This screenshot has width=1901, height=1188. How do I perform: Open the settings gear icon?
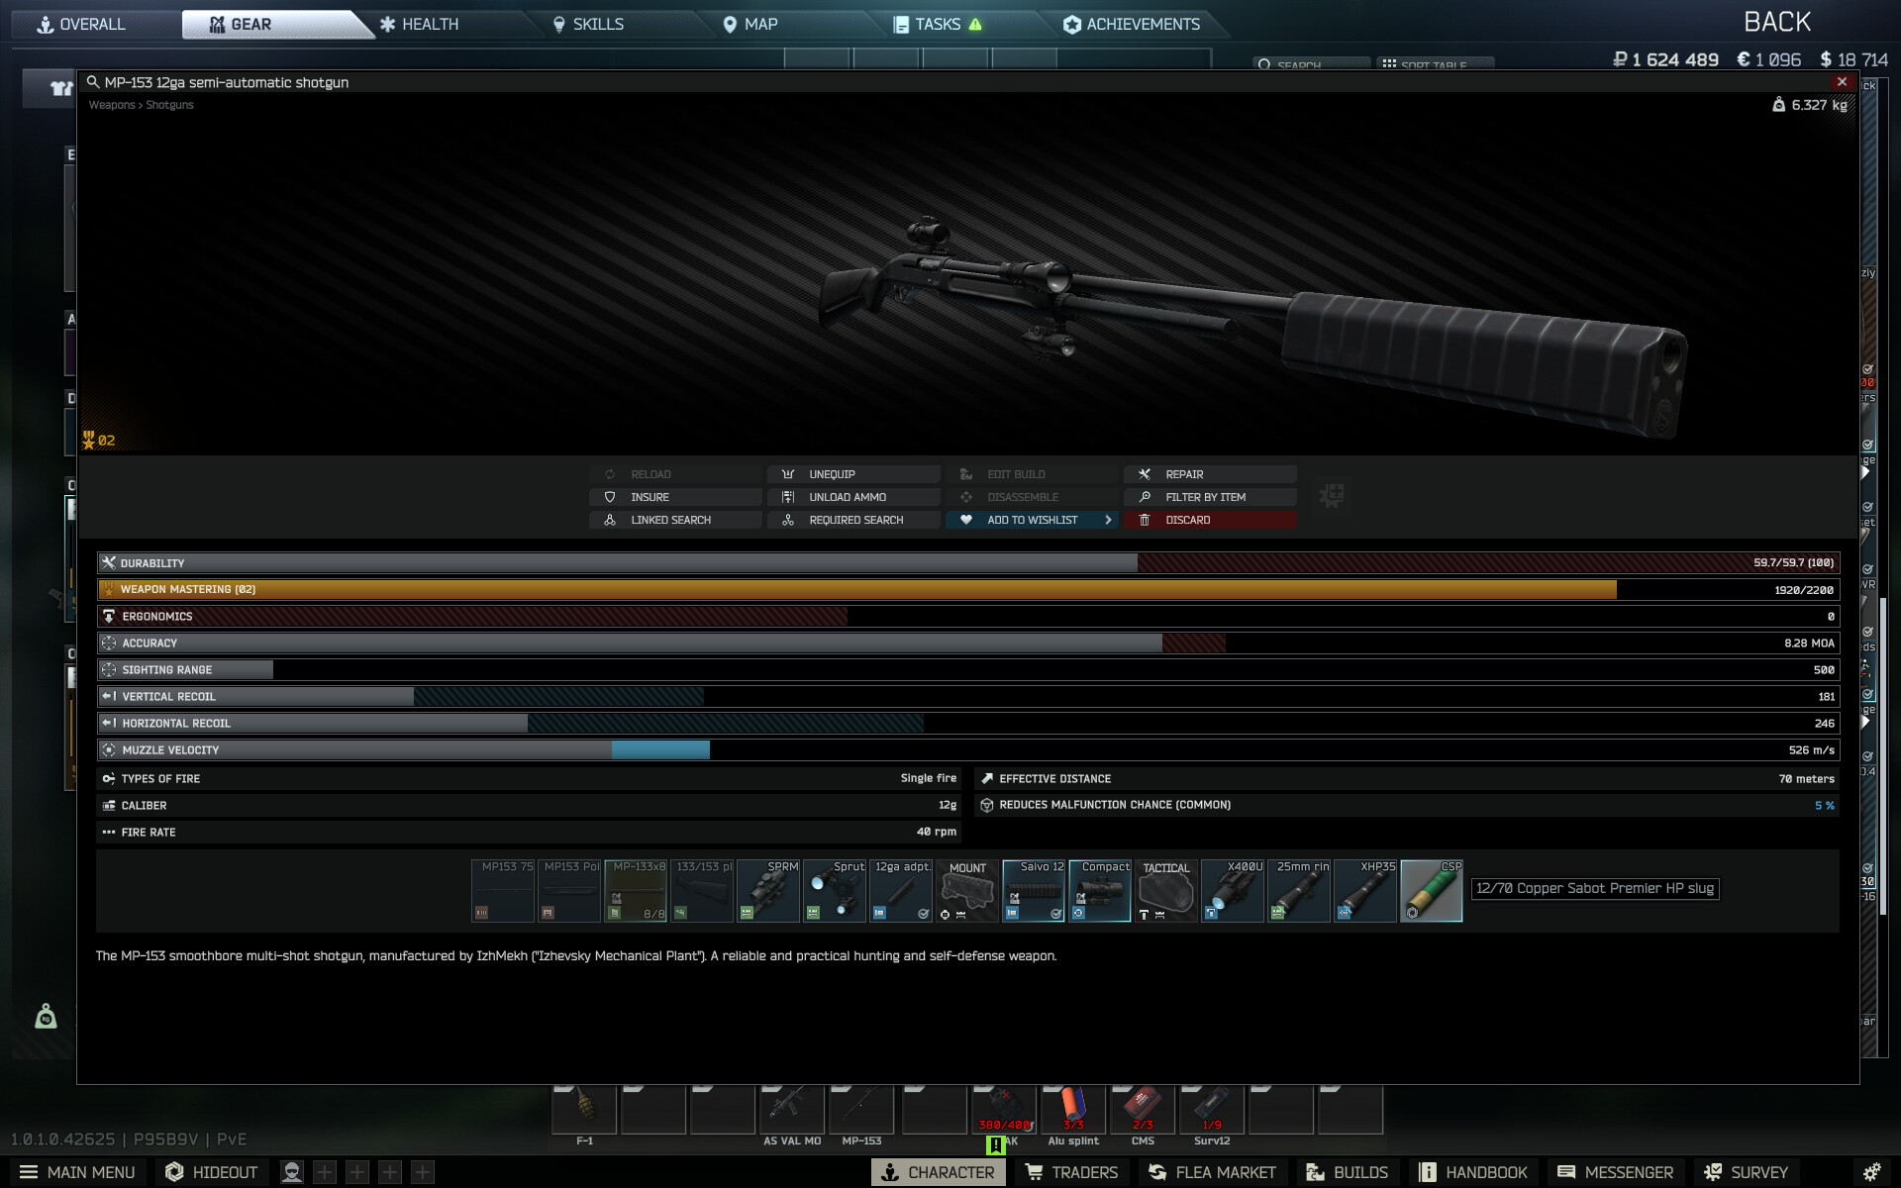1871,1172
